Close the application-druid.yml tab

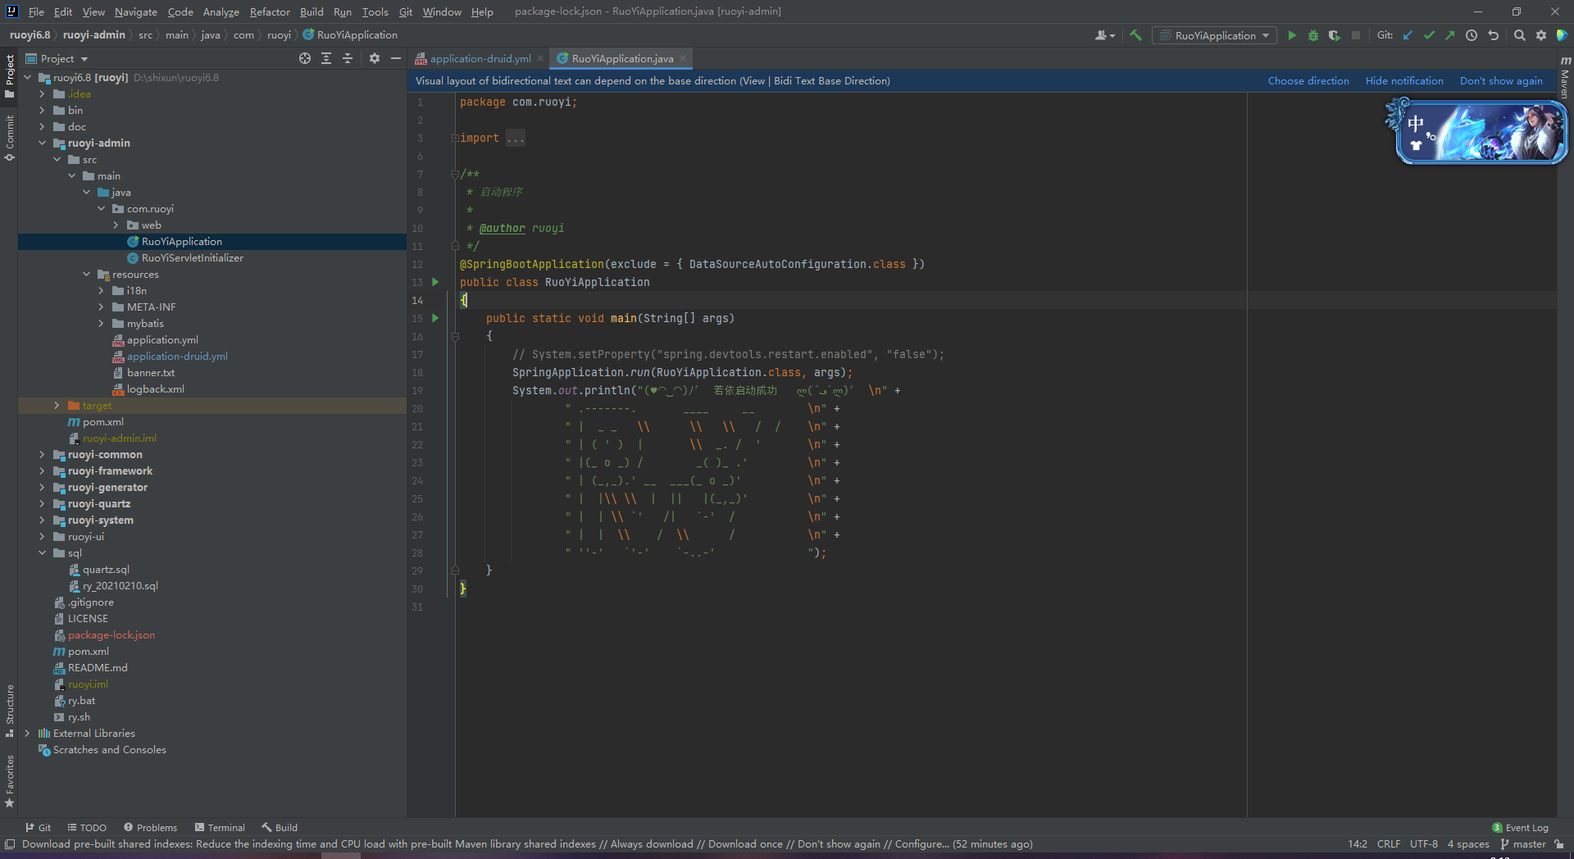click(x=539, y=59)
